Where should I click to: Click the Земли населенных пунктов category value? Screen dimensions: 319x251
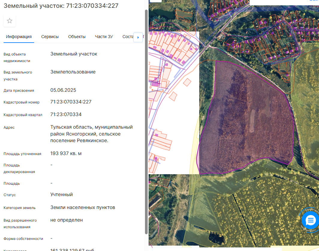pyautogui.click(x=83, y=208)
